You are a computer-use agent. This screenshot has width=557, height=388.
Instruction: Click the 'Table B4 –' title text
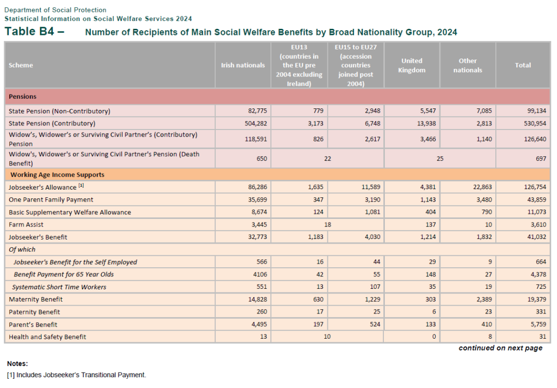click(34, 32)
